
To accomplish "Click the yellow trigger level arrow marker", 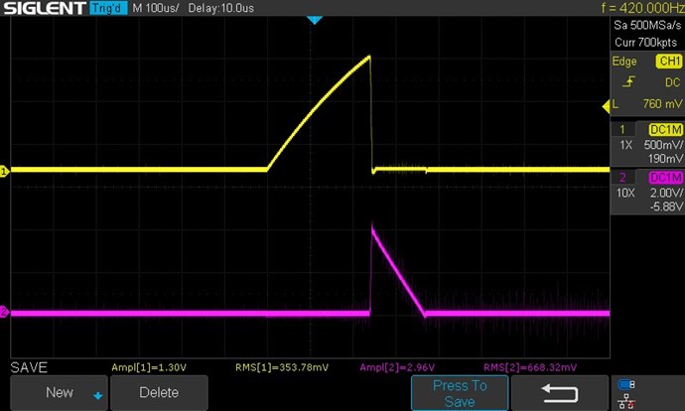I will click(x=606, y=106).
